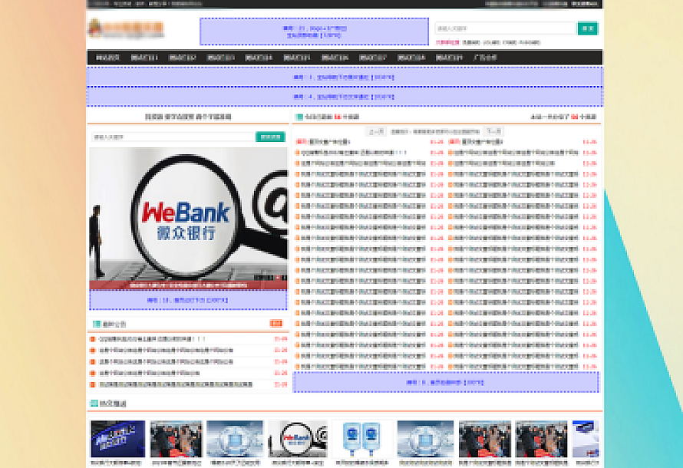This screenshot has height=468, width=683.
Task: Click the orange bullet of the first announcement
Action: pyautogui.click(x=93, y=339)
